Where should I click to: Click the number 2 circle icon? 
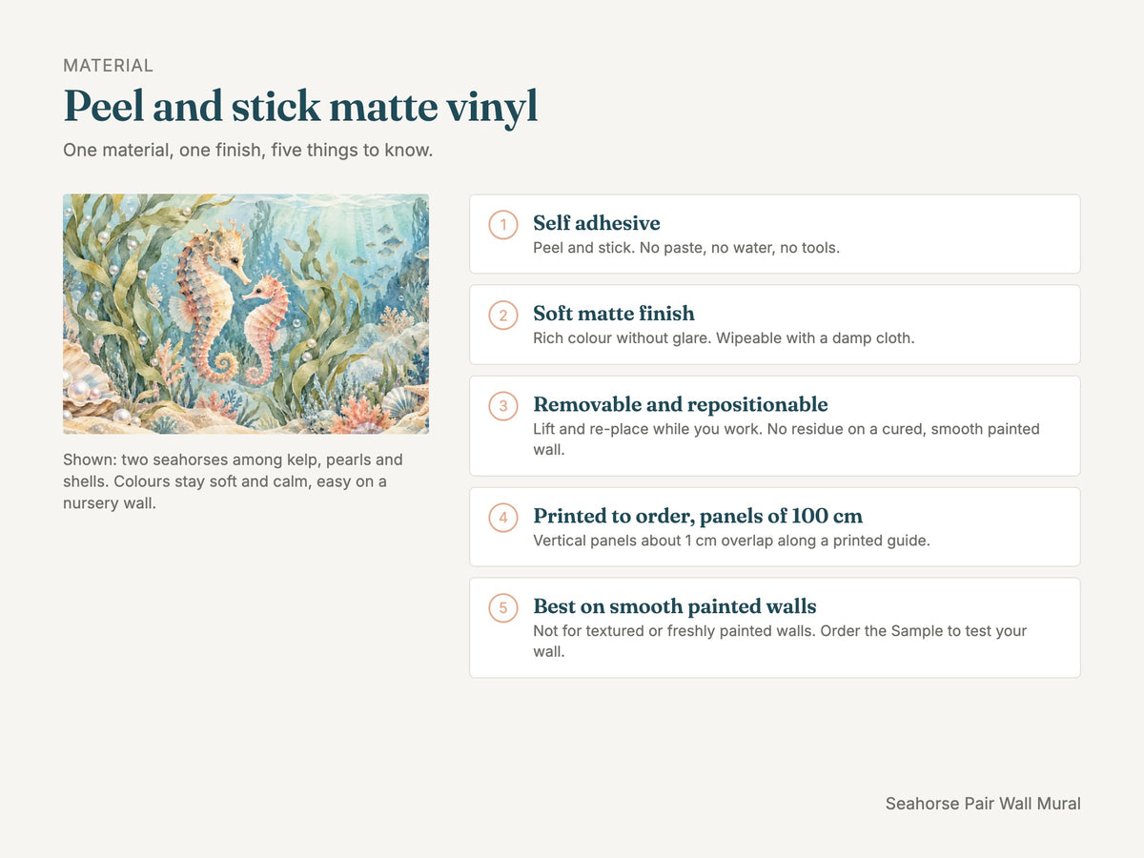point(503,316)
